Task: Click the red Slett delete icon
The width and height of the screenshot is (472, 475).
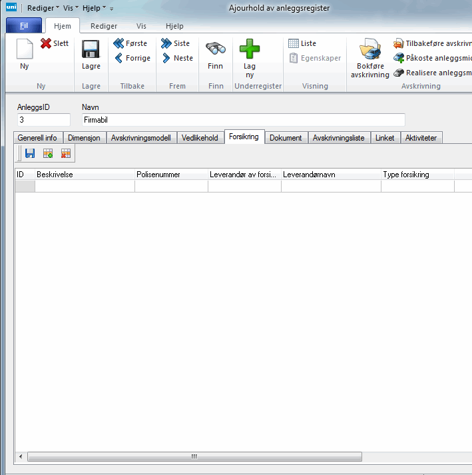Action: point(47,44)
